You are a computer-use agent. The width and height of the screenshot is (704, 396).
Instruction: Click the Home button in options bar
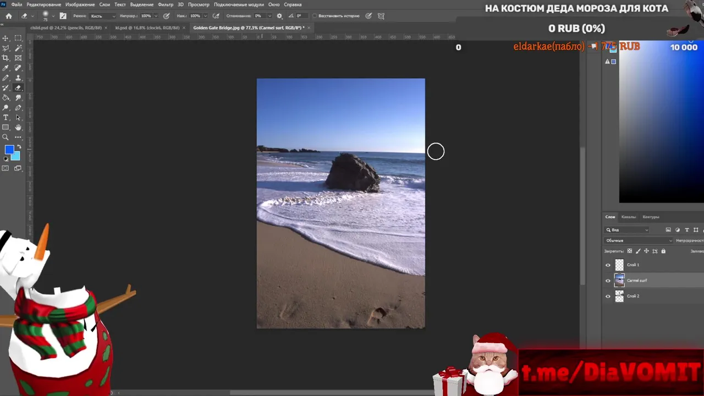[x=8, y=16]
